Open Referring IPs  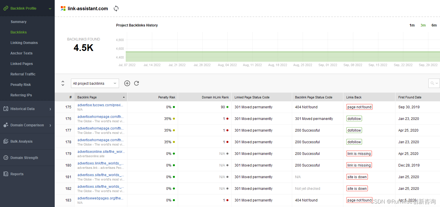click(21, 95)
